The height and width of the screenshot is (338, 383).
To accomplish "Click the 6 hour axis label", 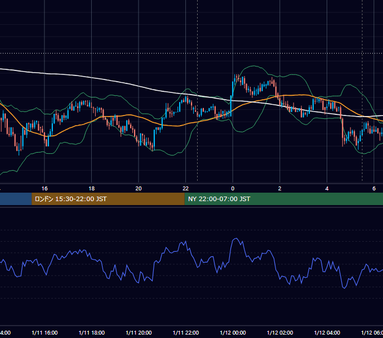I will [x=374, y=189].
